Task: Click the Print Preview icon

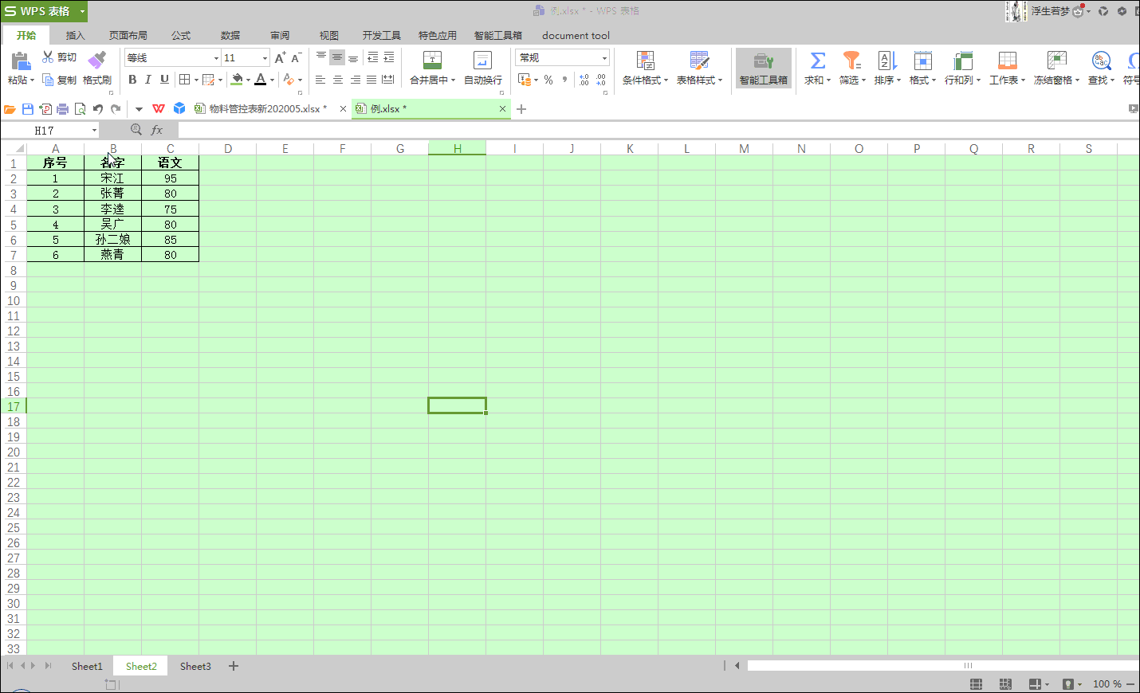Action: point(80,109)
